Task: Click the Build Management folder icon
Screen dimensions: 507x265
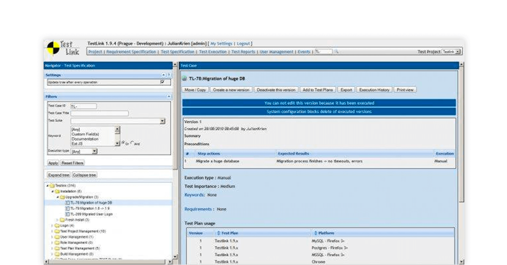Action: coord(57,254)
